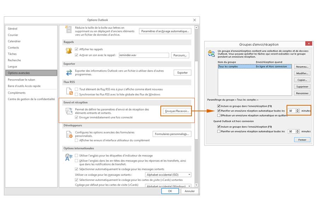Check English for message headers option

[76, 161]
